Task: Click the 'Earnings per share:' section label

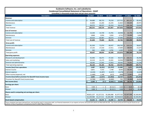Action: 12,85
